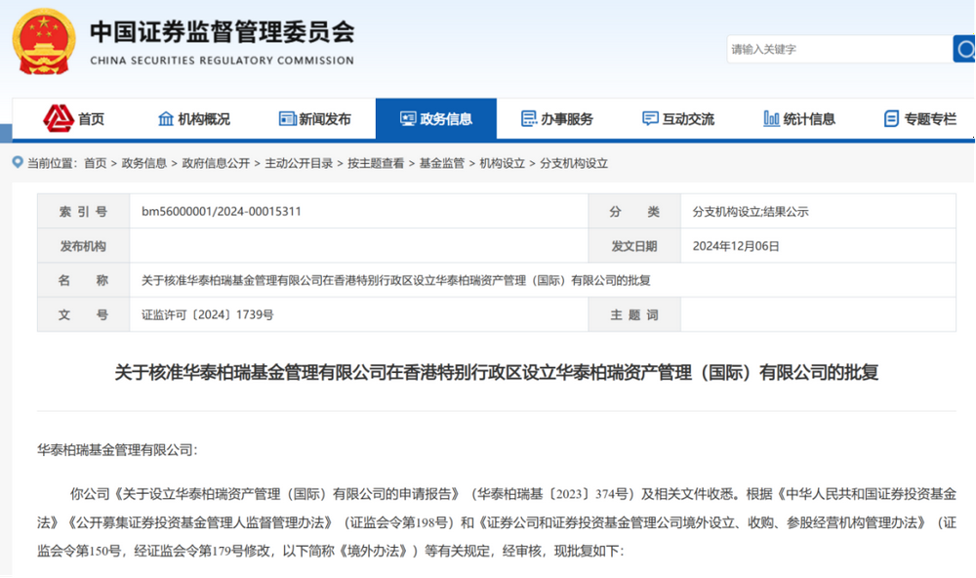Click the search magnifier icon button

tap(963, 49)
